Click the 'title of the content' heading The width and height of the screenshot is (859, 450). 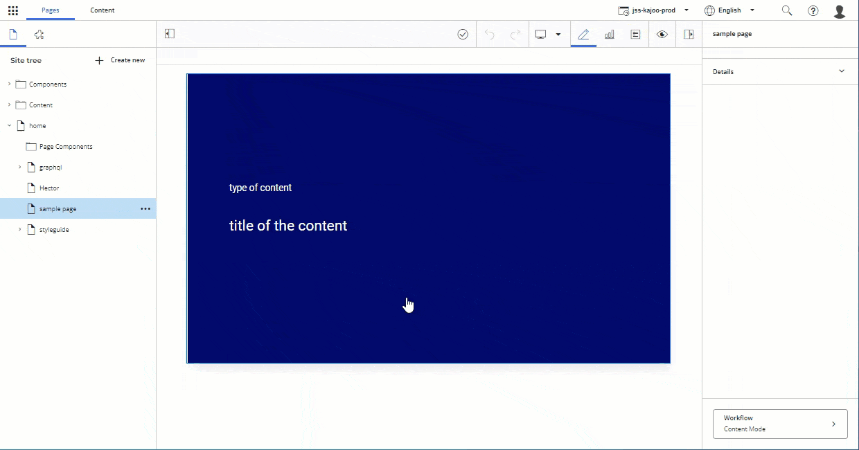(x=288, y=226)
